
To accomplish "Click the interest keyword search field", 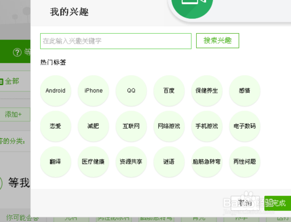I will (116, 41).
